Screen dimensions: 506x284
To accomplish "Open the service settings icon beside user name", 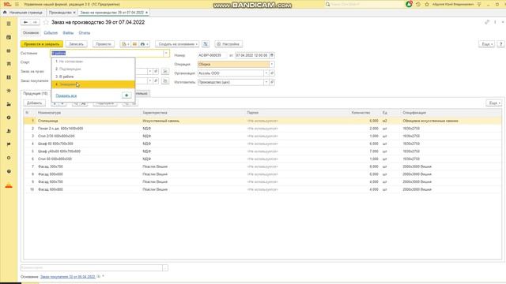I will click(479, 4).
